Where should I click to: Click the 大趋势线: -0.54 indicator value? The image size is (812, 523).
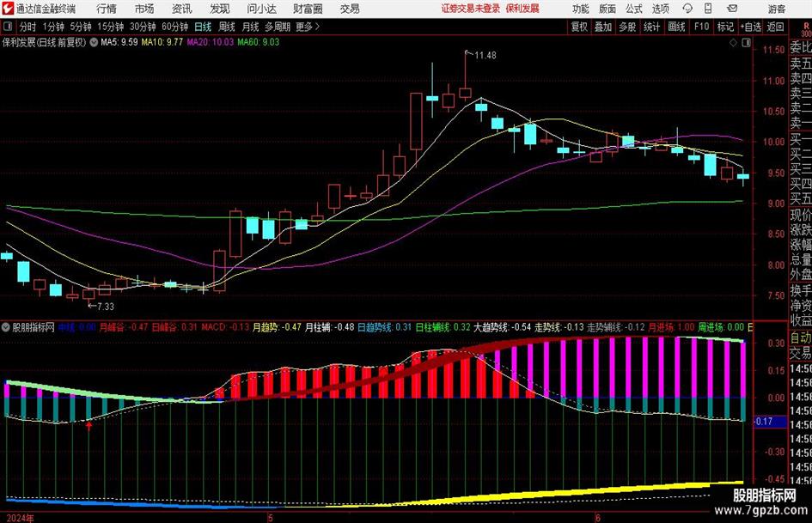pos(503,327)
